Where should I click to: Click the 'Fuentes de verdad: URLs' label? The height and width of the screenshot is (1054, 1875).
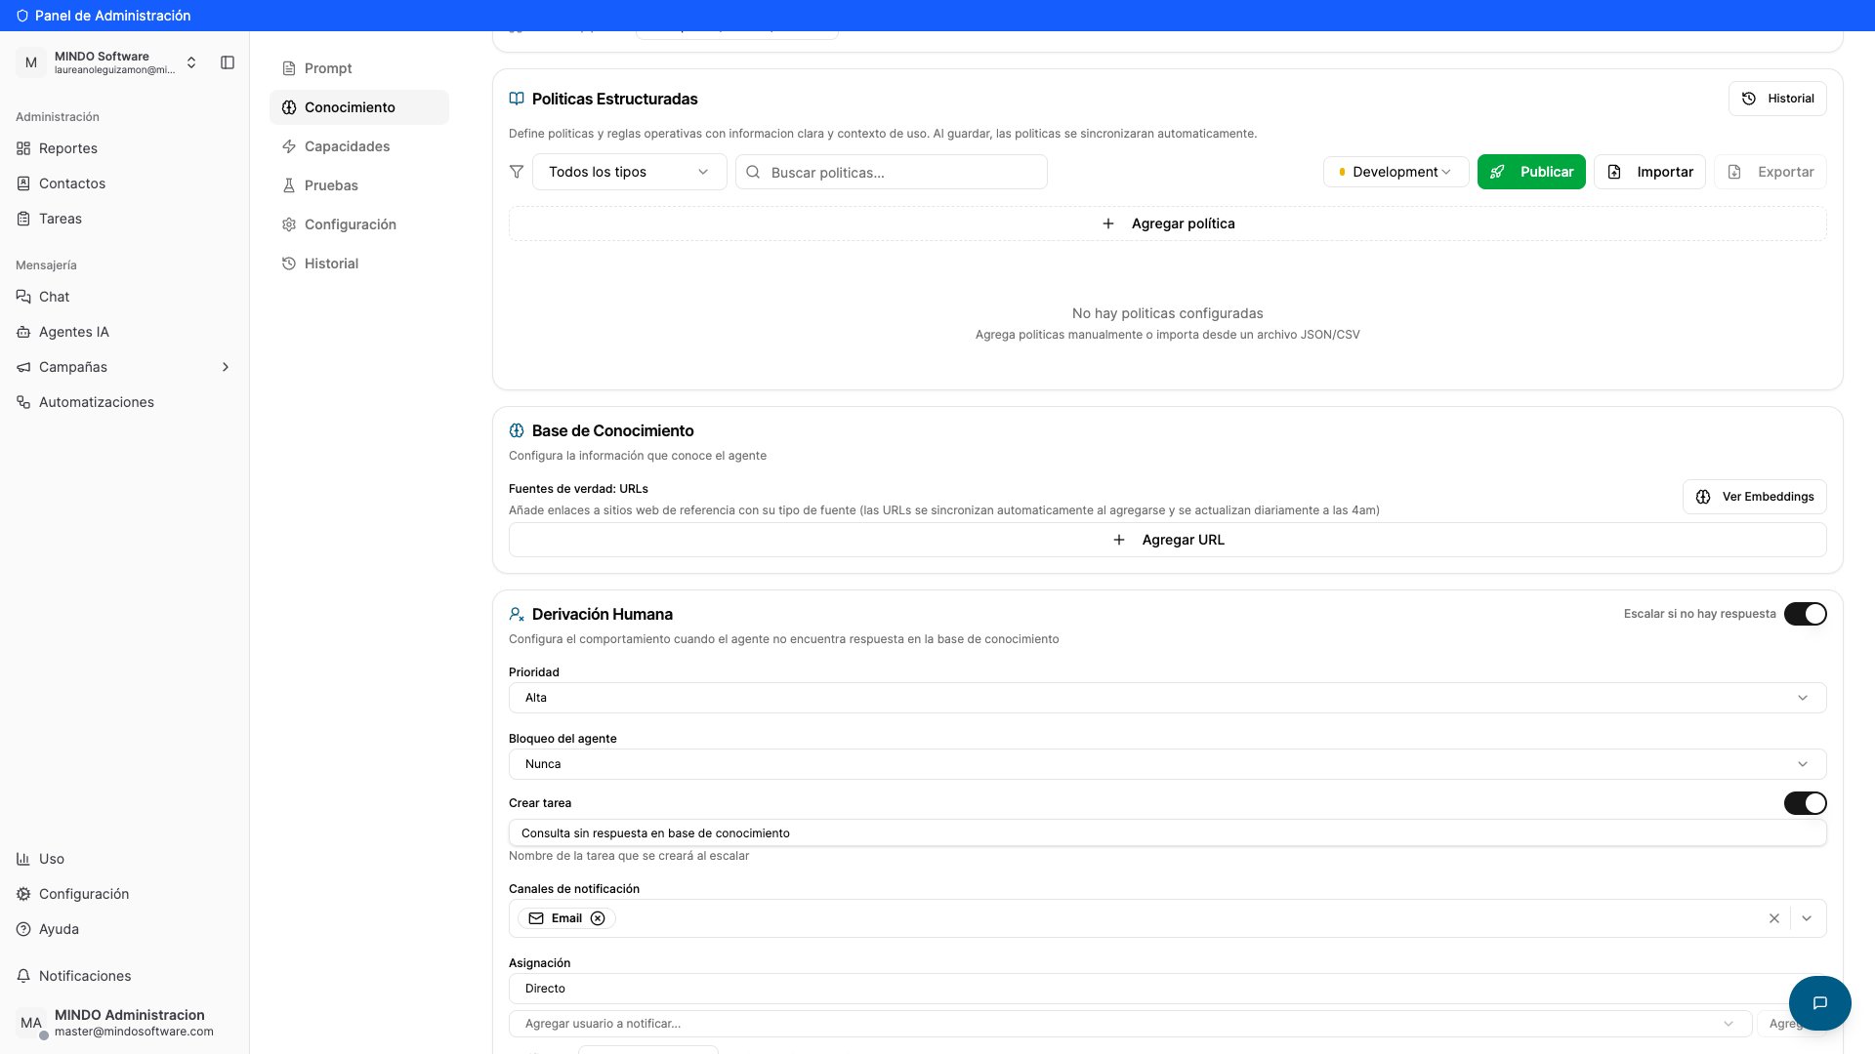pos(578,489)
